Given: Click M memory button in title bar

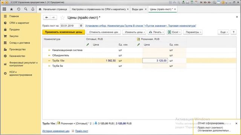Looking at the screenshot, I should click(201, 3).
